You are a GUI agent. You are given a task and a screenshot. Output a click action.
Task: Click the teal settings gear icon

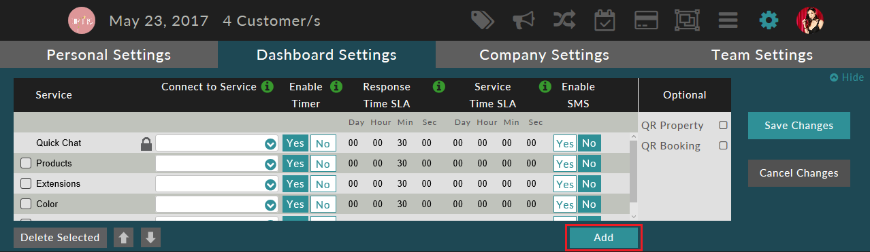[x=769, y=20]
